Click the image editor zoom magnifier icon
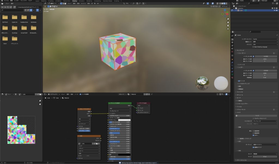Image resolution: width=279 pixels, height=164 pixels. pos(40,101)
